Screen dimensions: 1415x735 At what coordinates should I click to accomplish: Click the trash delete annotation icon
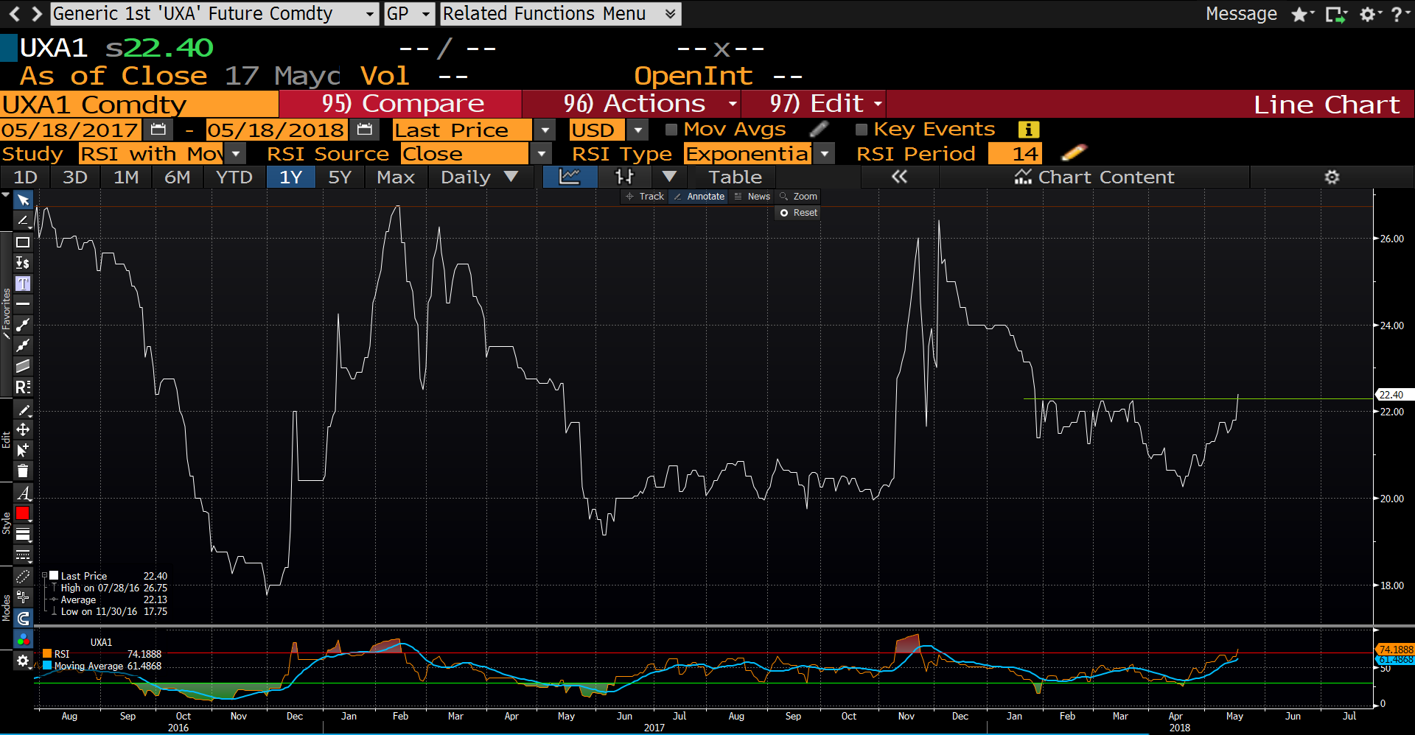(23, 471)
